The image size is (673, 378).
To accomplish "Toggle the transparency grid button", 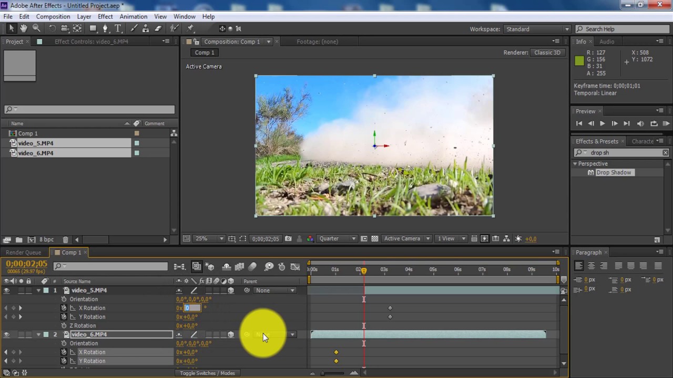I will pyautogui.click(x=375, y=238).
